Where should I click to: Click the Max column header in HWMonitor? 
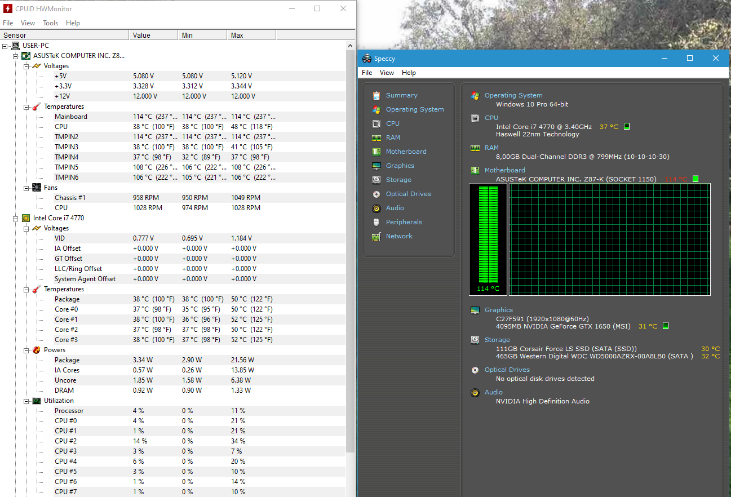tap(251, 35)
